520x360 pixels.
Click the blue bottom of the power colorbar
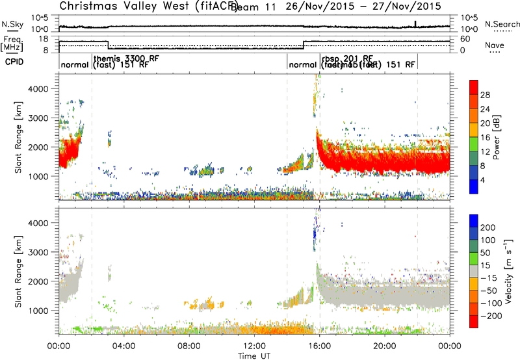(x=474, y=187)
